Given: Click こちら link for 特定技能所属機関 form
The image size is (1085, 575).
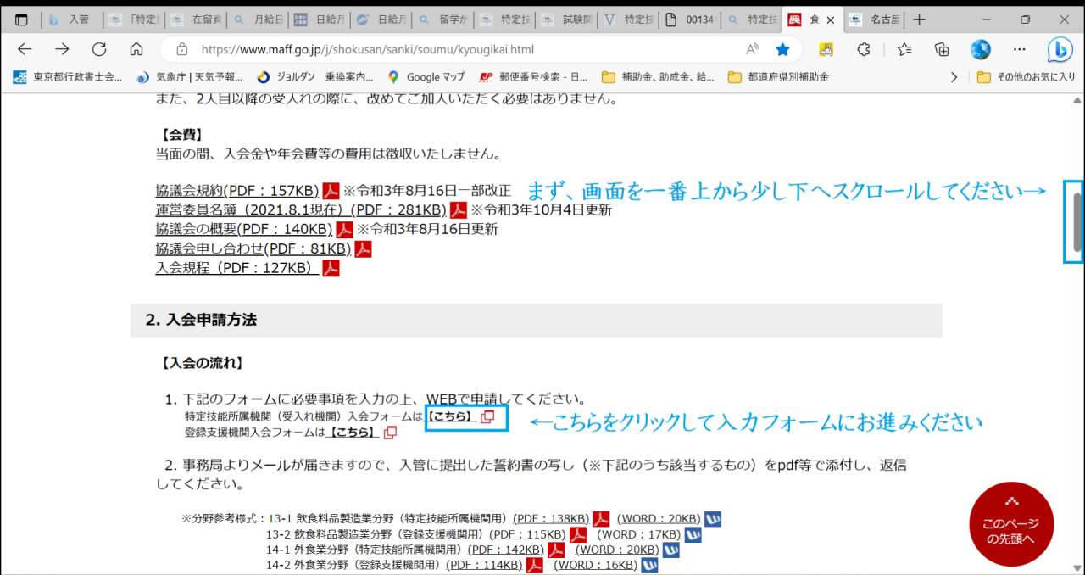Looking at the screenshot, I should (x=451, y=416).
